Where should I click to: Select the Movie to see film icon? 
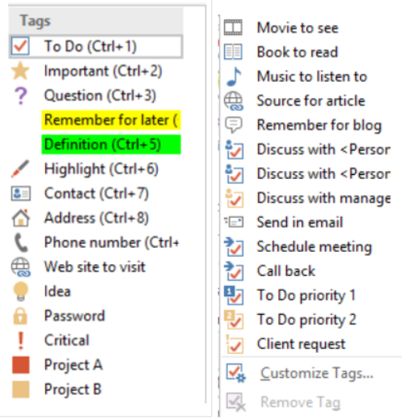point(233,27)
